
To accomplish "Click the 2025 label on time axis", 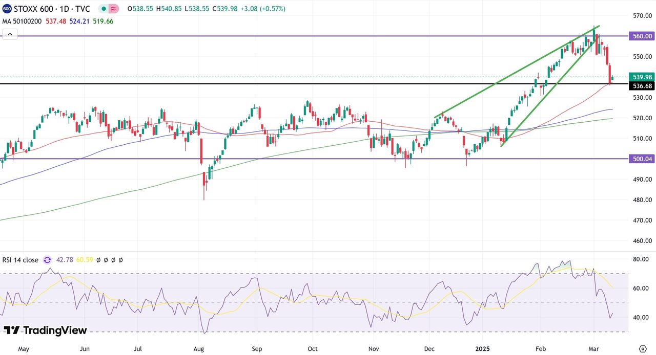I will (483, 349).
